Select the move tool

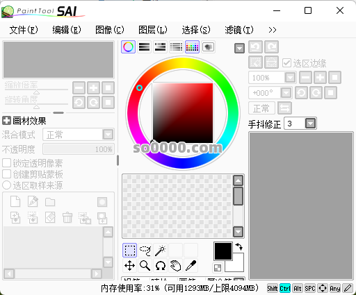tap(129, 265)
